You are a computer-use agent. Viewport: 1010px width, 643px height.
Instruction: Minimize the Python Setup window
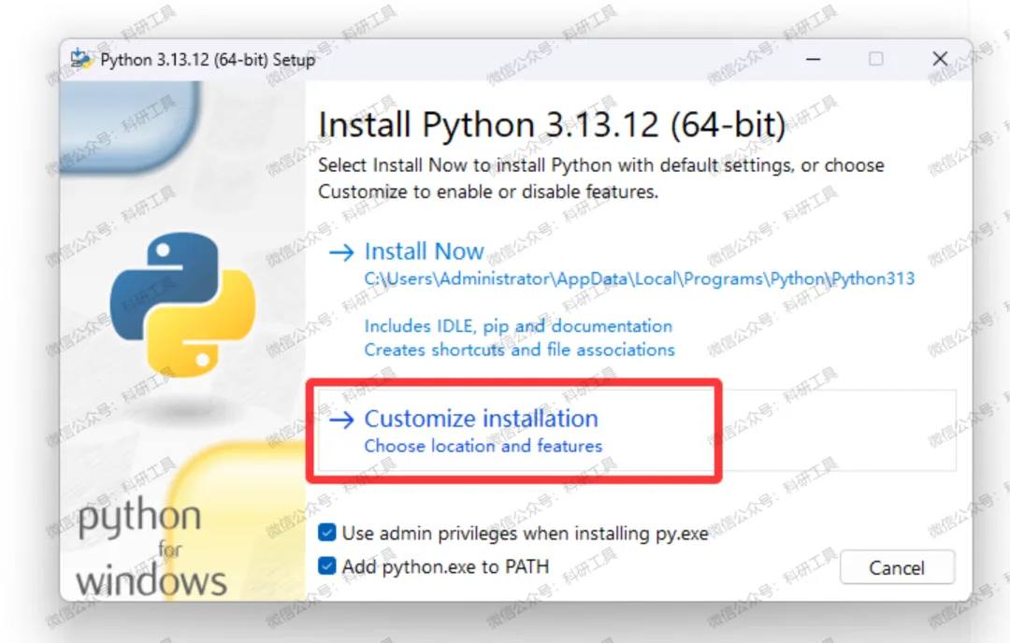coord(814,59)
